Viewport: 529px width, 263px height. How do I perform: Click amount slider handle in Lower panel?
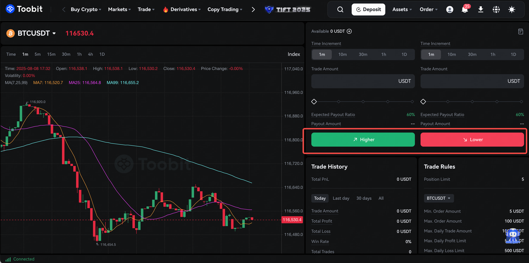pyautogui.click(x=423, y=102)
